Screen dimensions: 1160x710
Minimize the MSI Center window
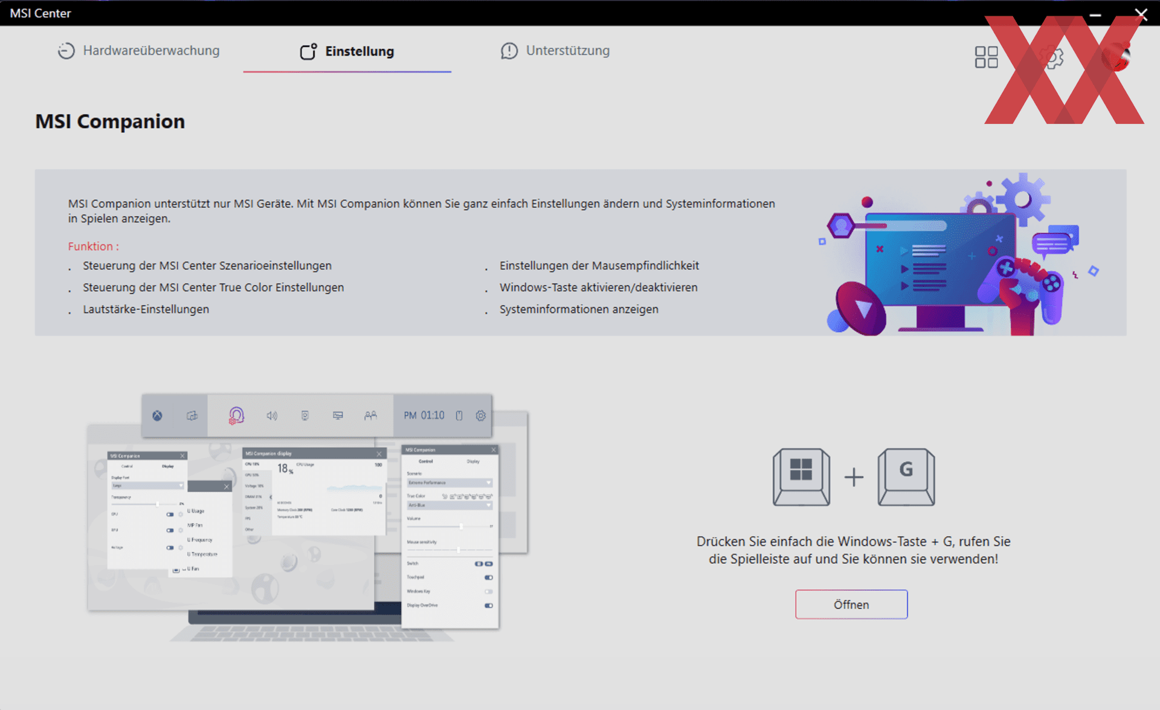click(1095, 13)
